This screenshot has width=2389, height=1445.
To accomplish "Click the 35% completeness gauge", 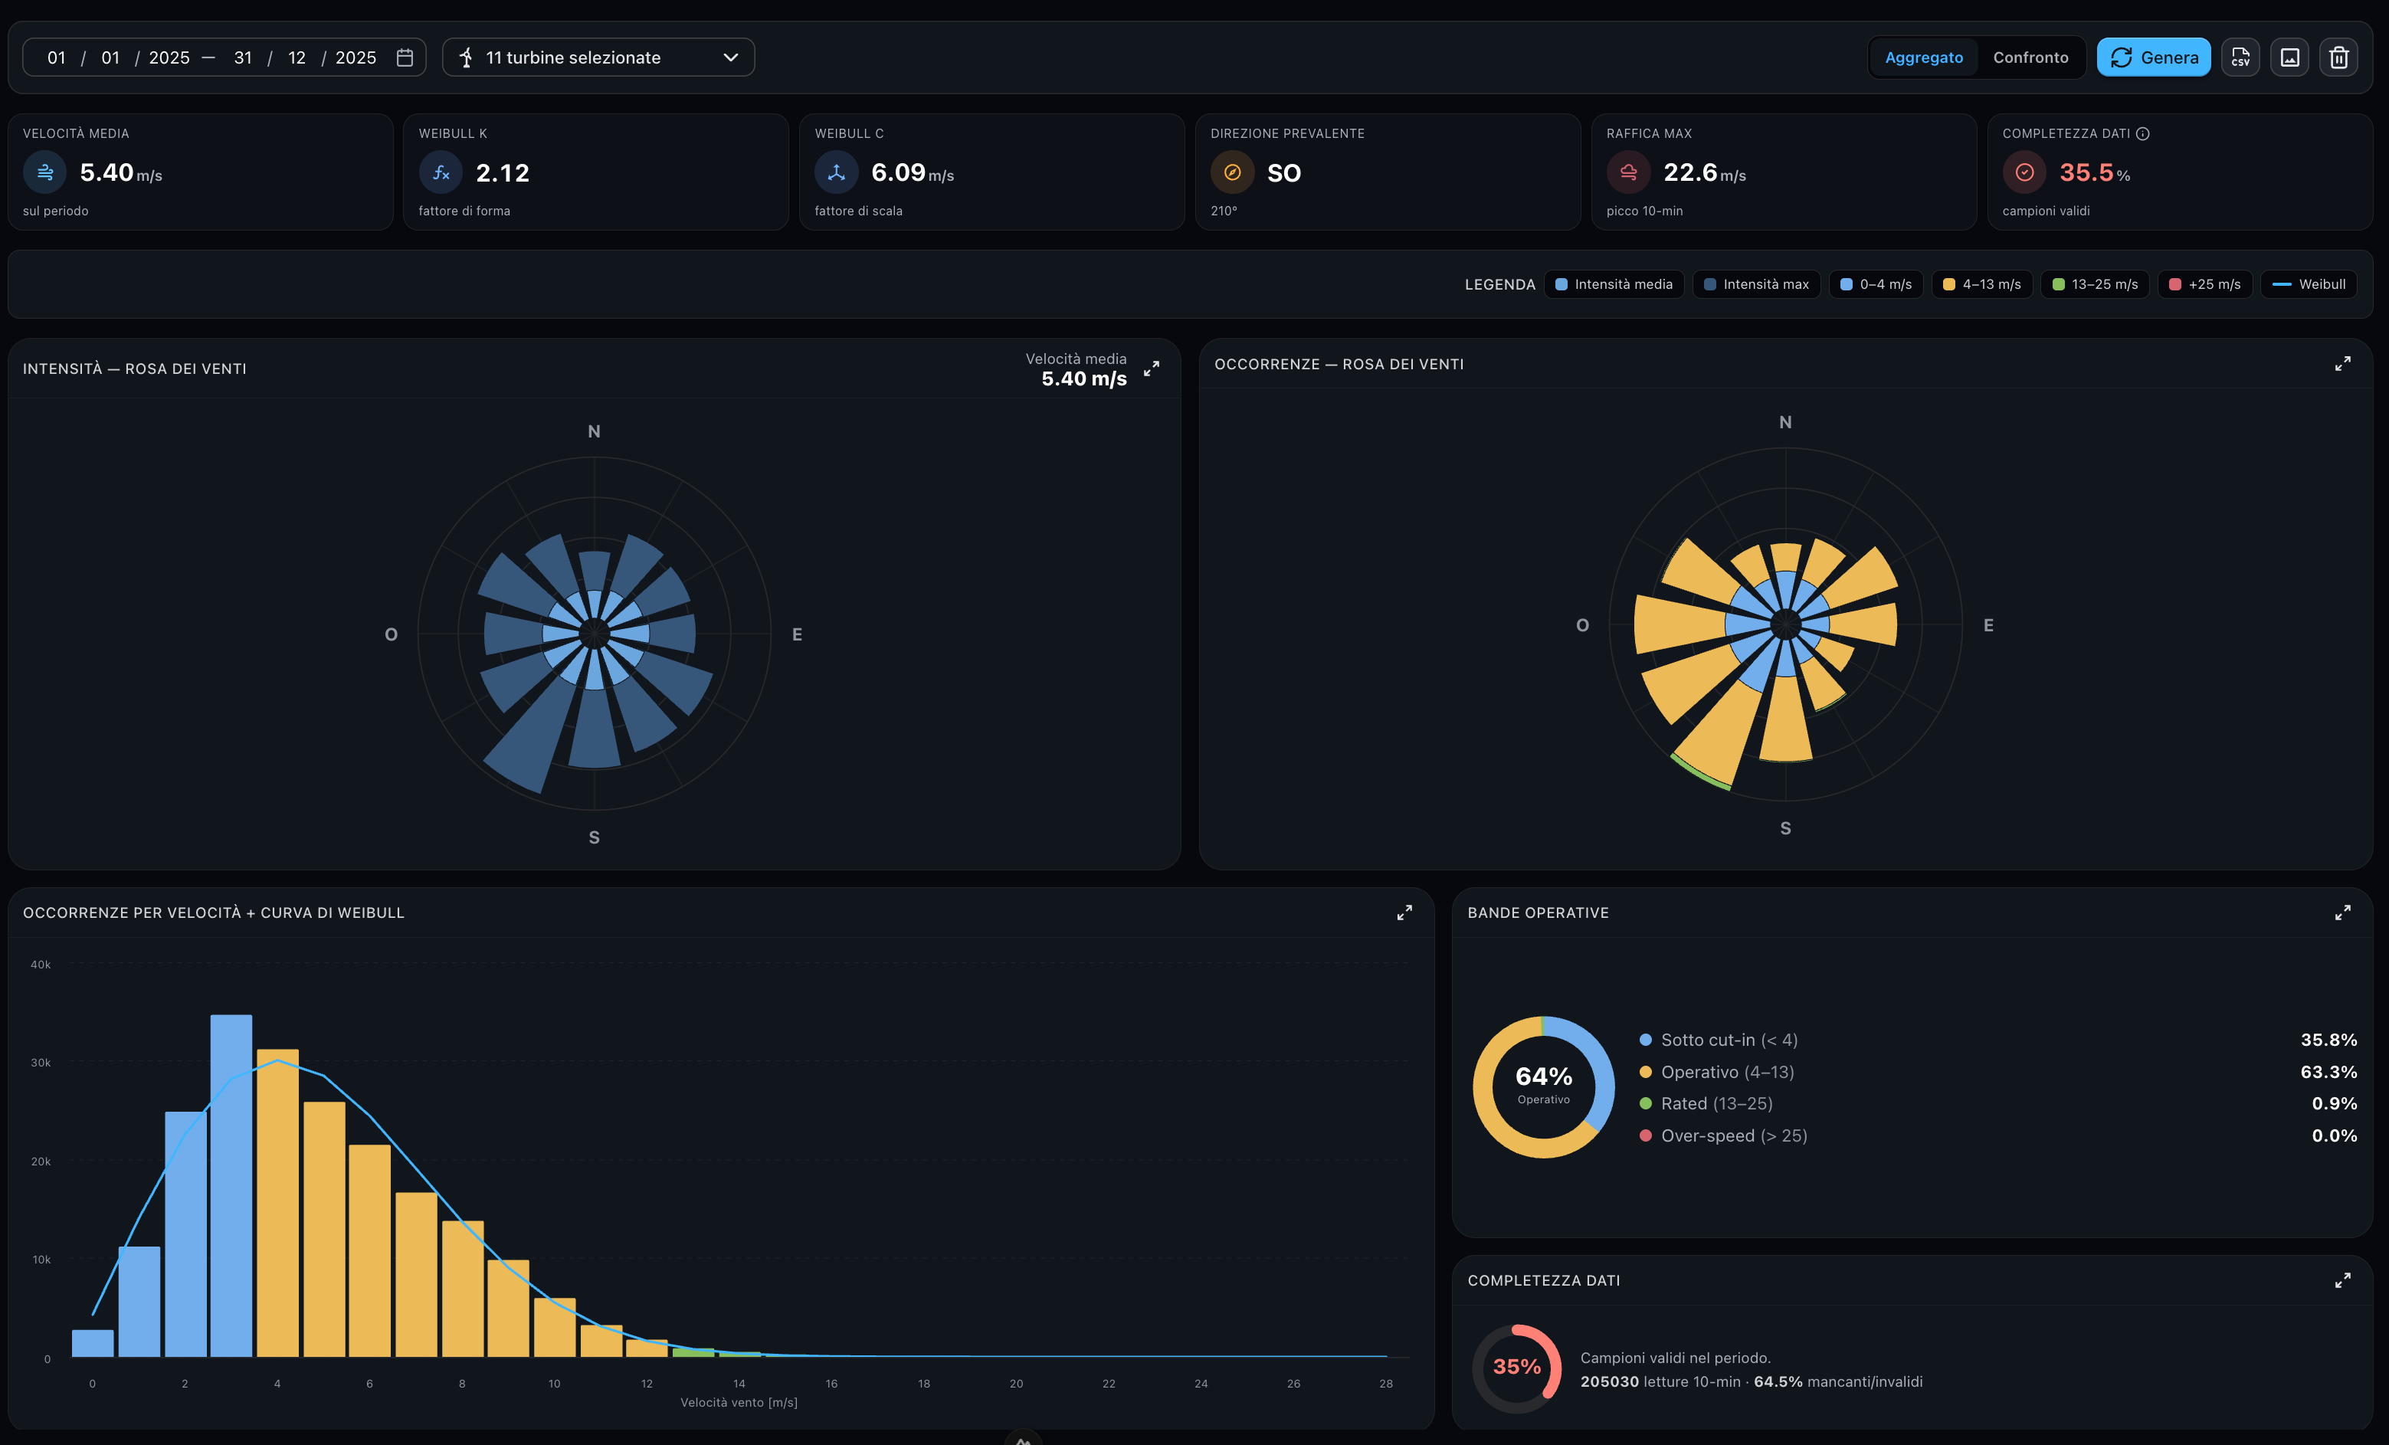I will 1516,1368.
